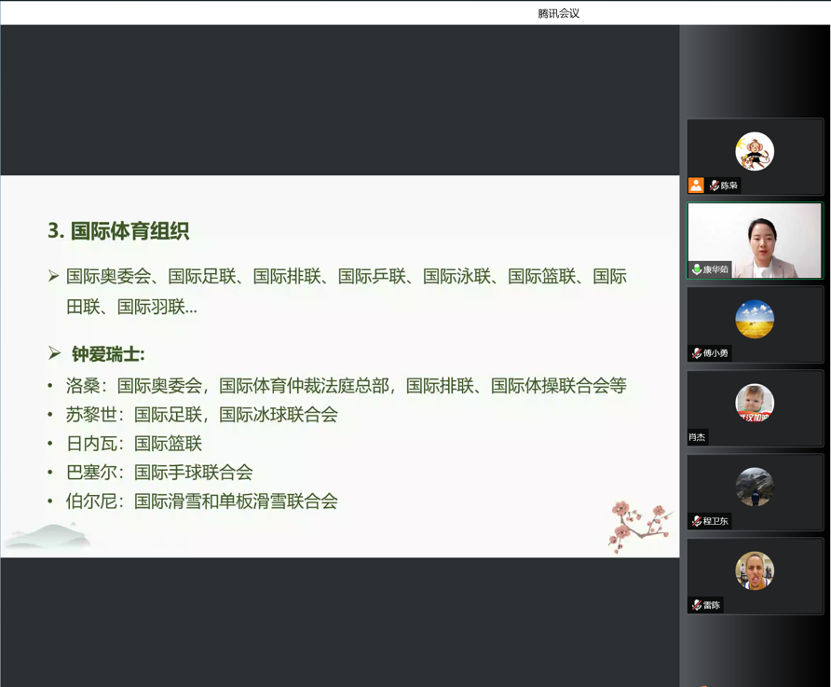831x687 pixels.
Task: Click the 康华茹 name label
Action: point(716,269)
